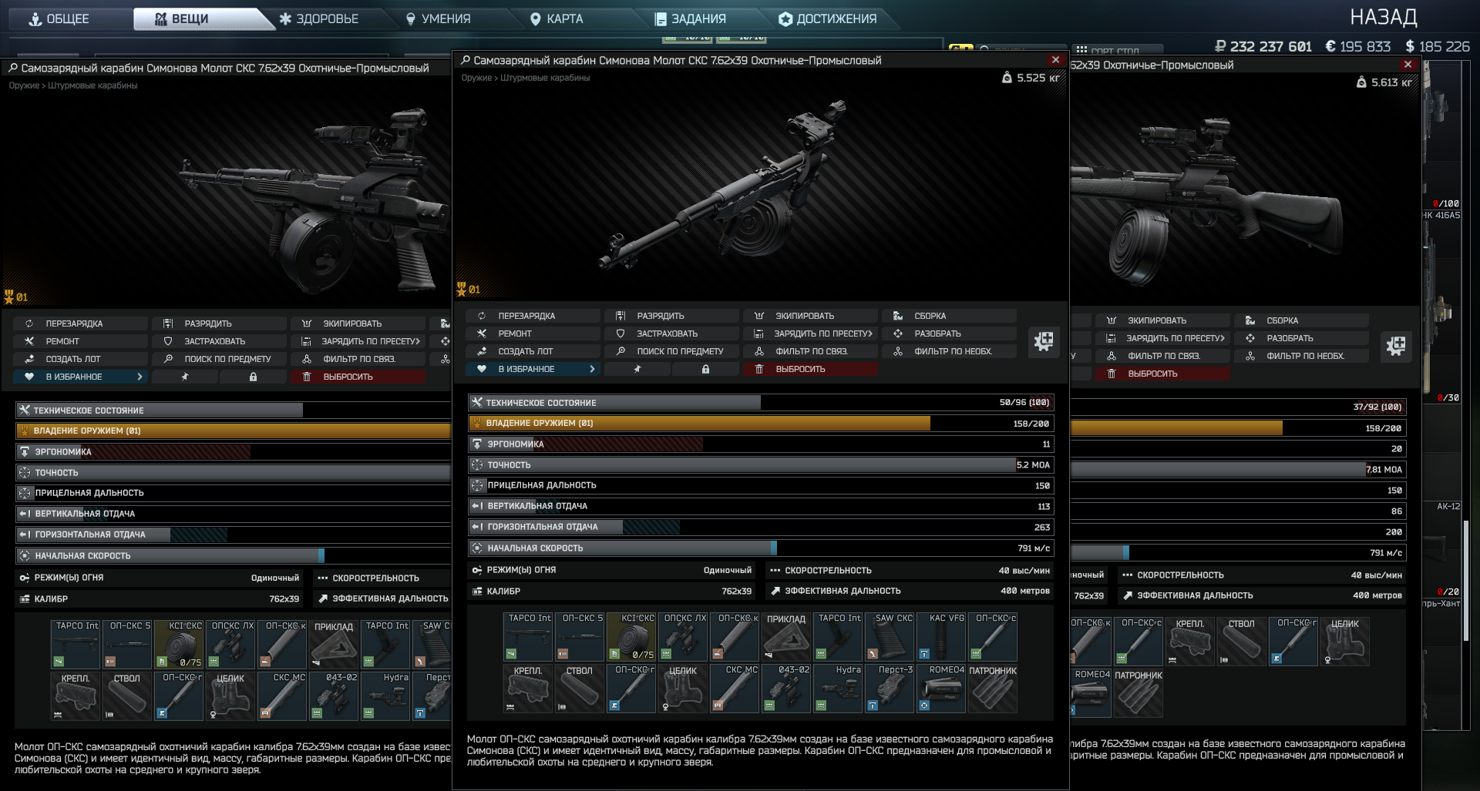Click ВЛАДЕНИЕ ОРУЖИЕМ progress bar in front window
This screenshot has width=1480, height=791.
tap(761, 424)
